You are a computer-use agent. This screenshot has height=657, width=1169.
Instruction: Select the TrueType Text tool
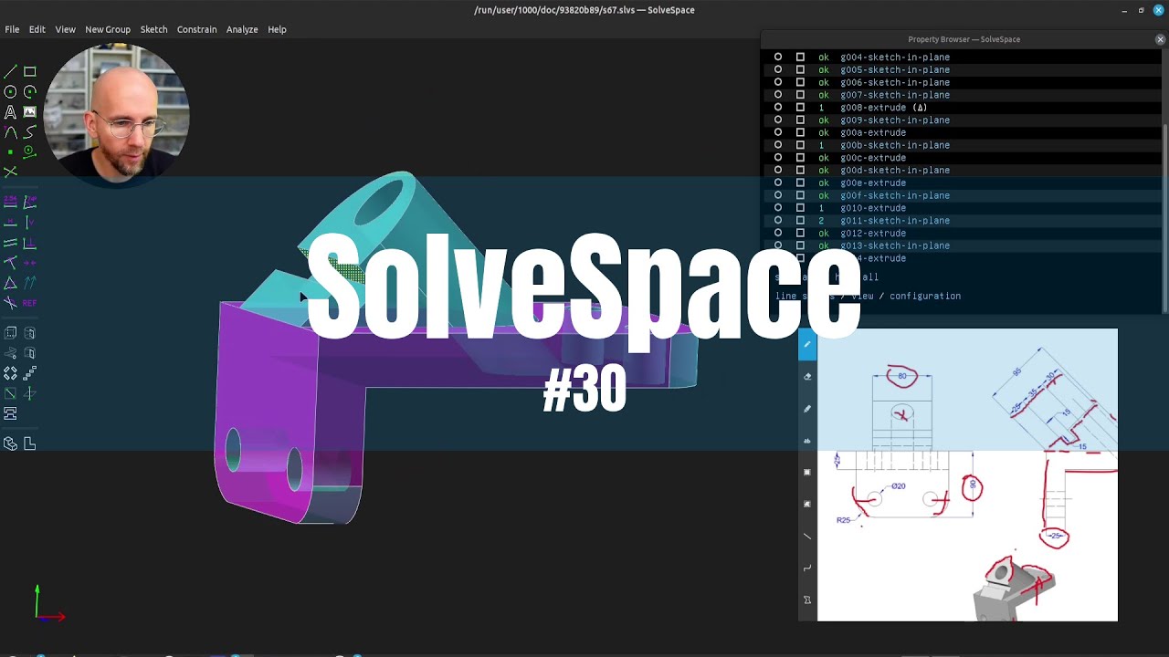coord(10,111)
